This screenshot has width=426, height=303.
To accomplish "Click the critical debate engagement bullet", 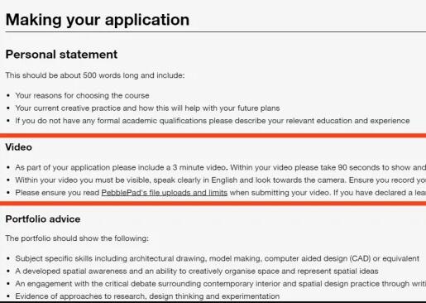I will (221, 284).
